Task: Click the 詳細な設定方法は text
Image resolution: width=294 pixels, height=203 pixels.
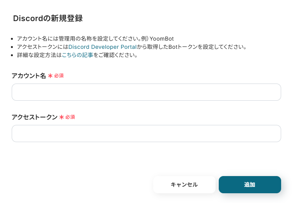Action: [x=39, y=55]
